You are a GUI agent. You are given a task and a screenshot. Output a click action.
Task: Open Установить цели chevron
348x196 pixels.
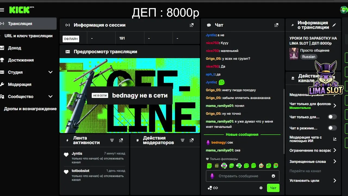pos(335,180)
